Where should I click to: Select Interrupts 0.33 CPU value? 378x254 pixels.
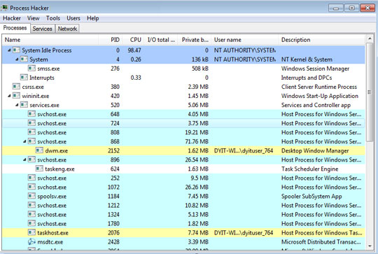(136, 78)
